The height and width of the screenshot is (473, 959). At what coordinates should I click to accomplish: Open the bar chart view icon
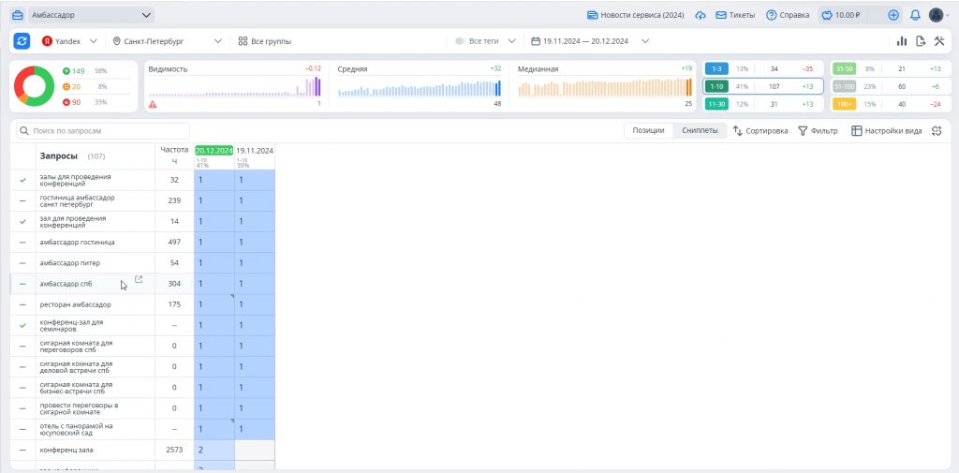point(902,41)
